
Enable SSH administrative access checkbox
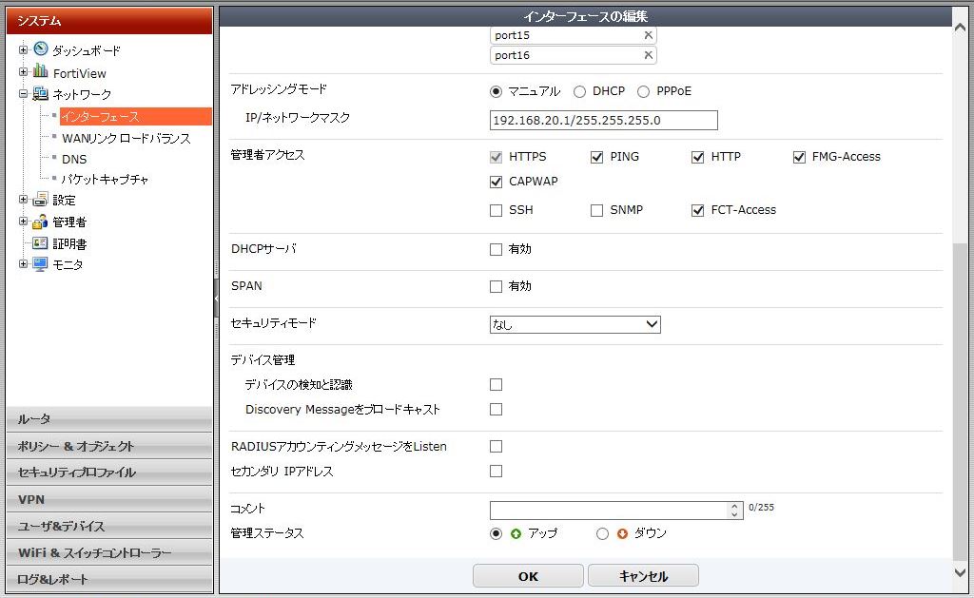[x=496, y=210]
